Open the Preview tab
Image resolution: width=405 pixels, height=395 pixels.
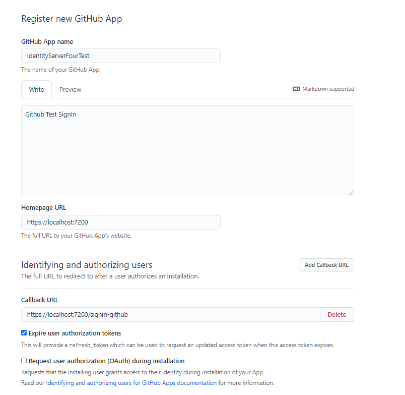tap(70, 89)
